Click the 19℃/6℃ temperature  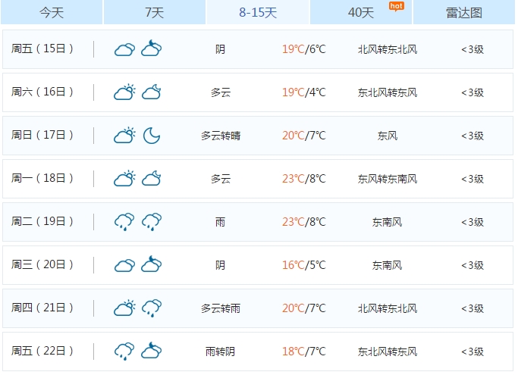(304, 49)
